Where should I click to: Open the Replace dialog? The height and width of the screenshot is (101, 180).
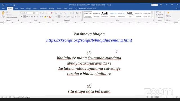pos(159,15)
